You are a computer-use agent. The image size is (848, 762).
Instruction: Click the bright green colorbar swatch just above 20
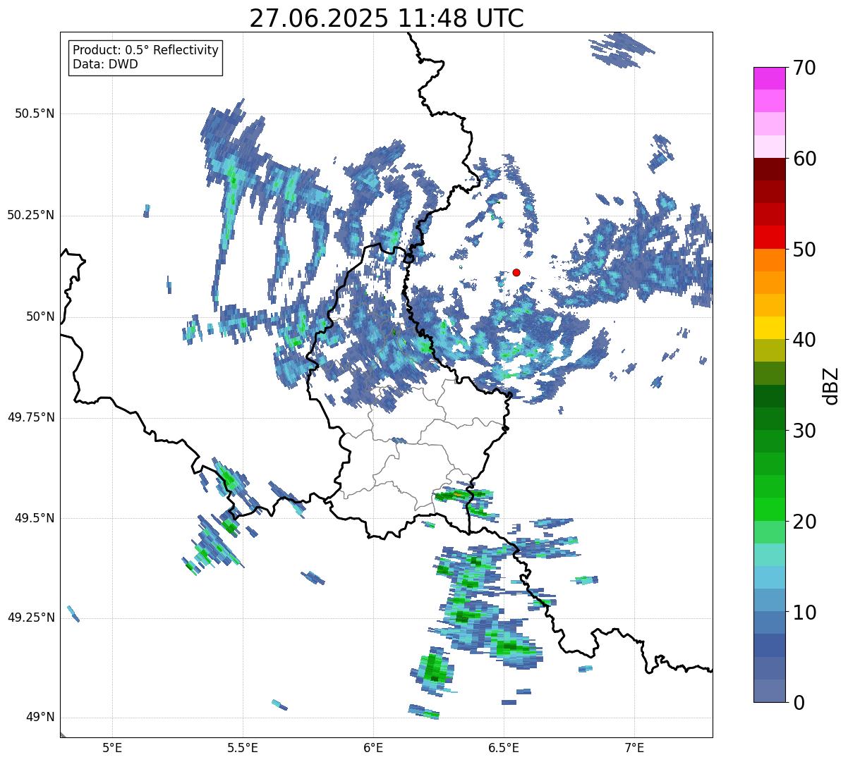[x=769, y=510]
